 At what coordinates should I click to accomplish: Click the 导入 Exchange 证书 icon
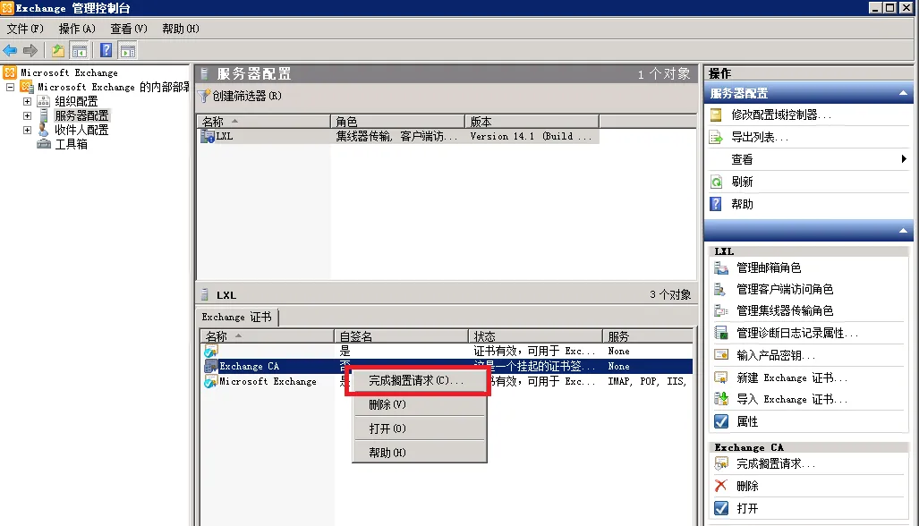[721, 399]
